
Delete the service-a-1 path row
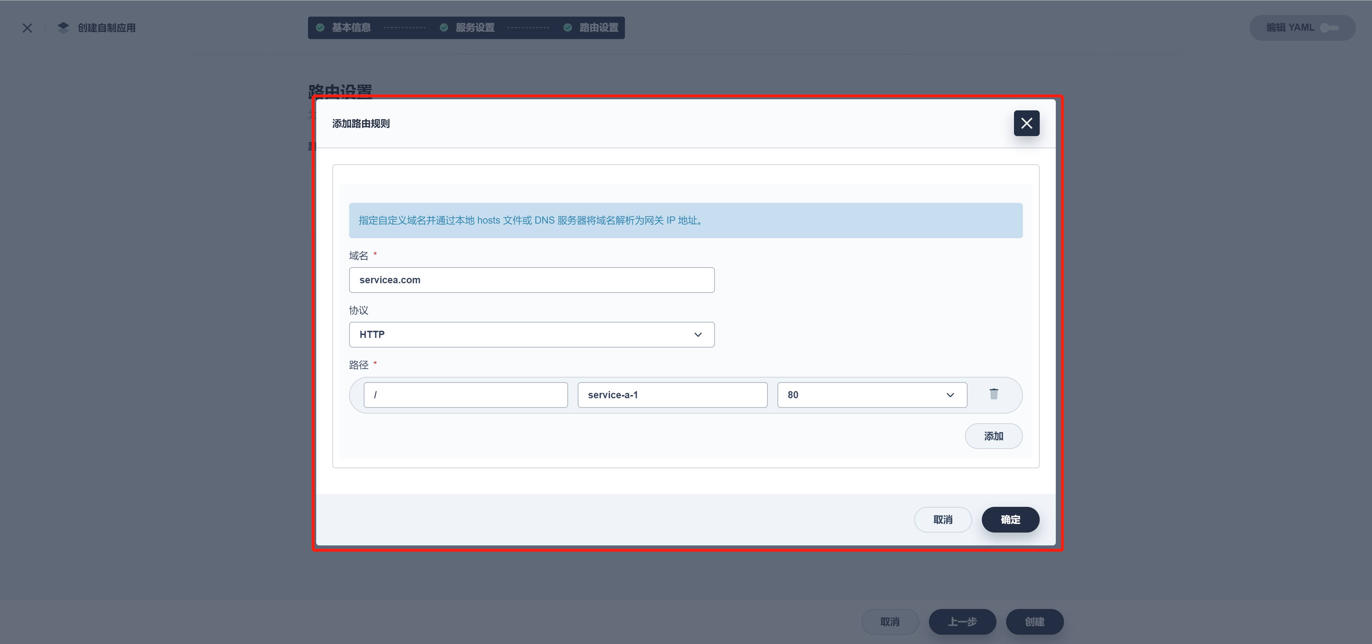tap(993, 394)
